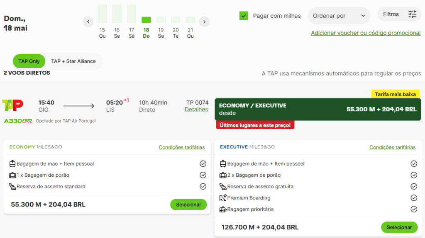Open Condições tarifárias for Executive Miles&Go
Screen dimensions: 425x238
[392, 147]
